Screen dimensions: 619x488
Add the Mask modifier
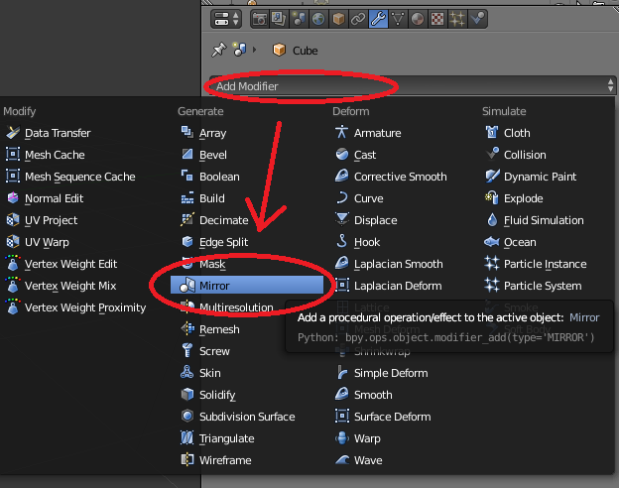[x=203, y=264]
